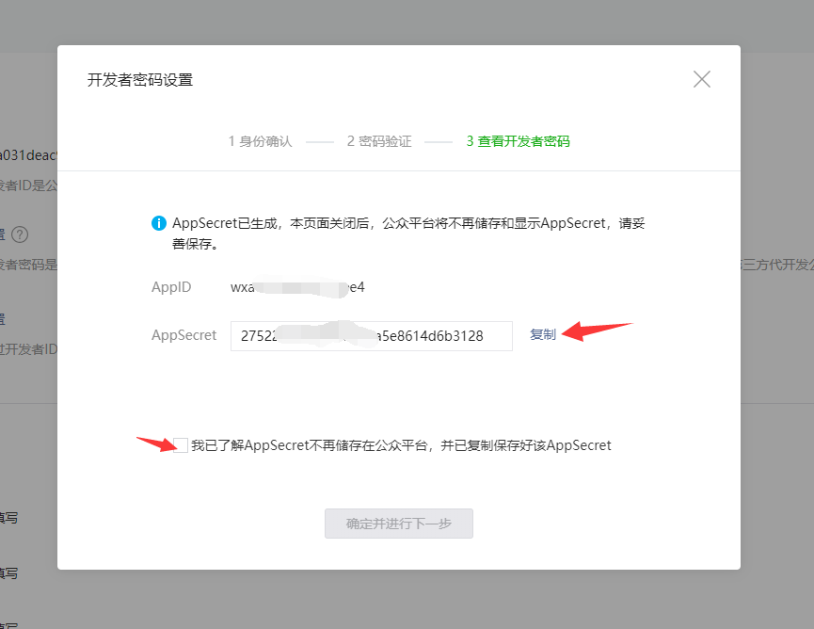
Task: Close the 开发者密码设置 dialog
Action: coord(701,79)
